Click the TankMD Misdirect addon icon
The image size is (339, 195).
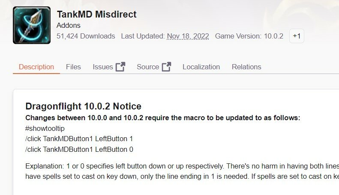tap(32, 25)
